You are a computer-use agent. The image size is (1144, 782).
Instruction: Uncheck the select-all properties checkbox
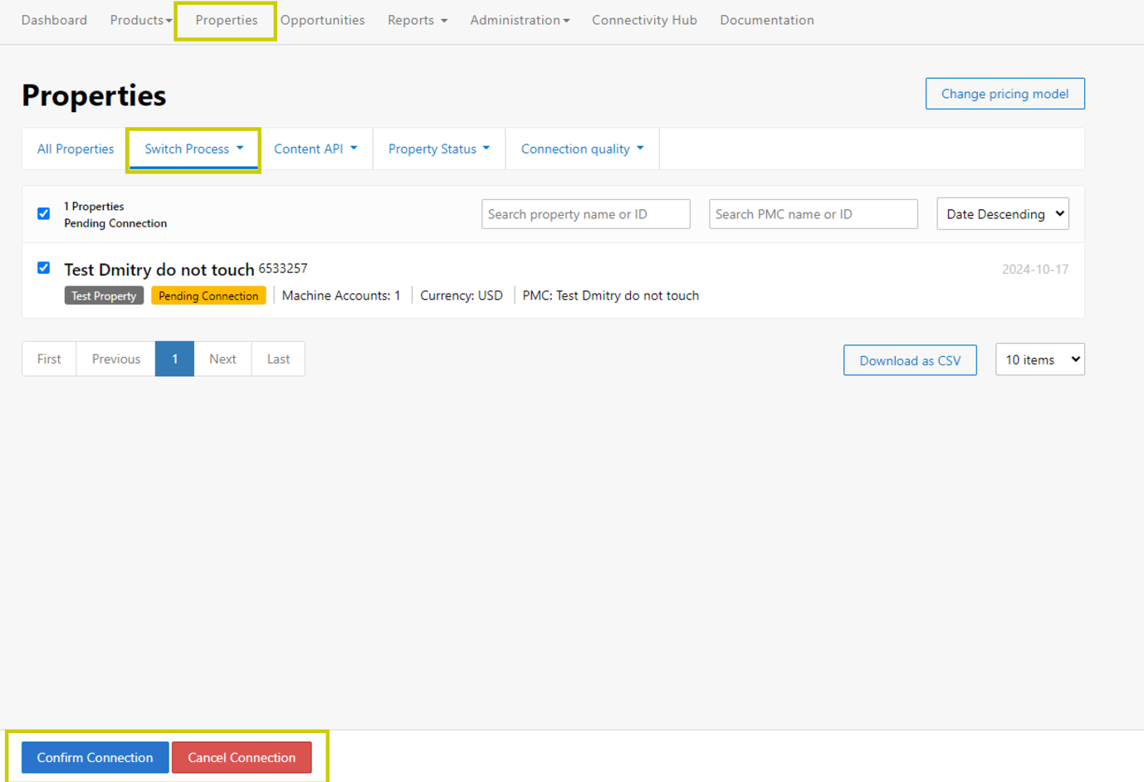point(44,213)
